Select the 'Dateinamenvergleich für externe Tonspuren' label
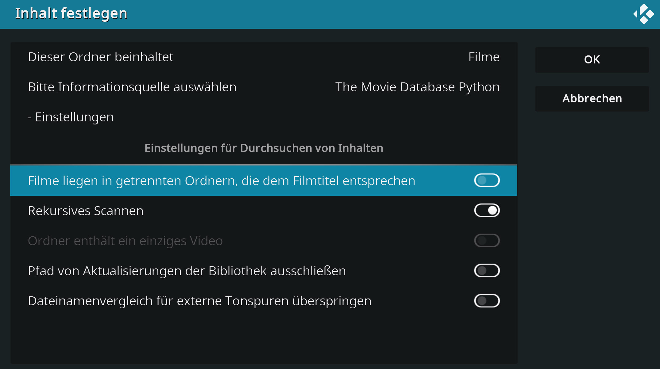Image resolution: width=660 pixels, height=369 pixels. [199, 301]
